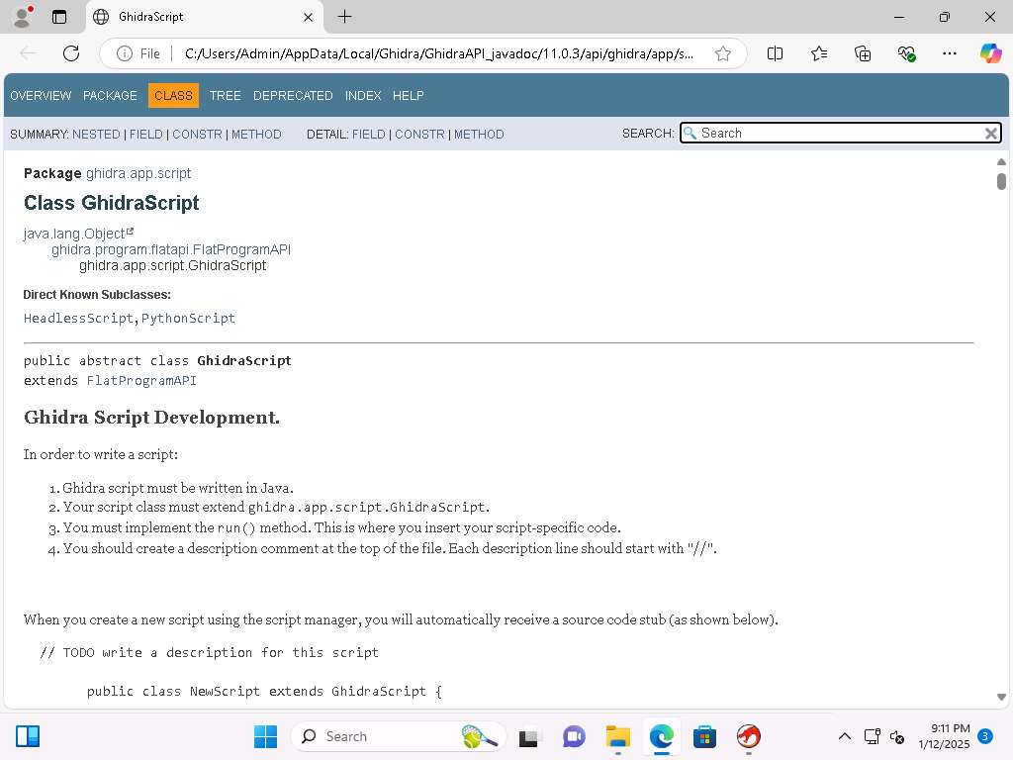Open a new browser tab with plus button
Image resolution: width=1013 pixels, height=760 pixels.
click(344, 17)
